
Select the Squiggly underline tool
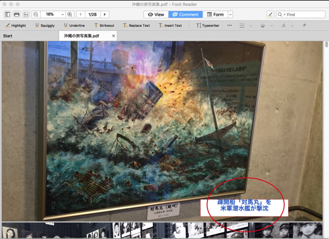(x=45, y=26)
